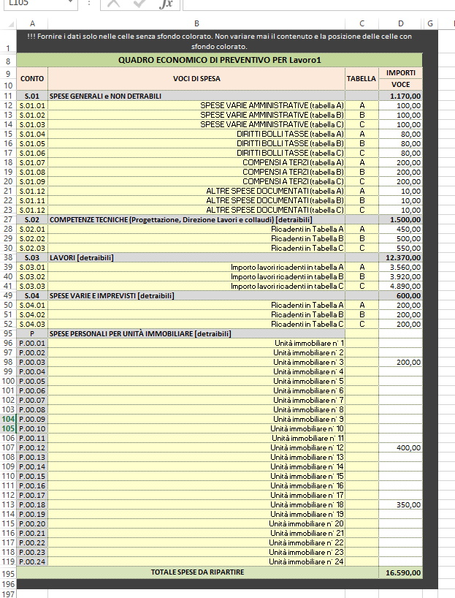Image resolution: width=455 pixels, height=598 pixels.
Task: Click the 4.890,00 amount cell
Action: pos(400,287)
